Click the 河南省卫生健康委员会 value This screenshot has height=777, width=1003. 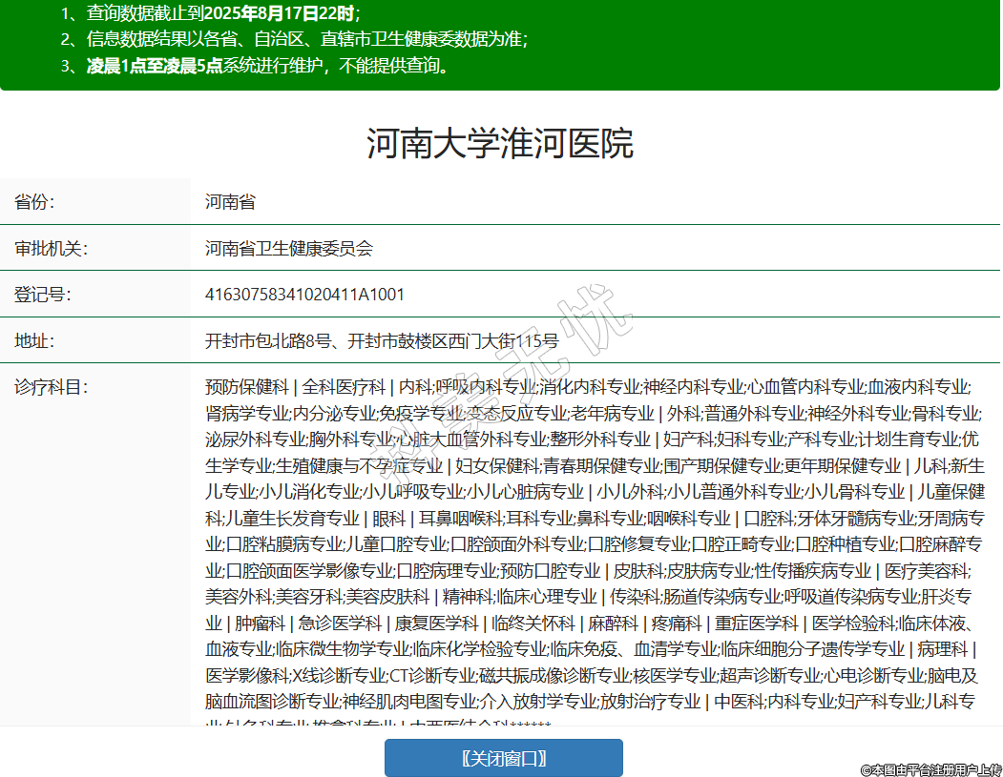click(288, 249)
